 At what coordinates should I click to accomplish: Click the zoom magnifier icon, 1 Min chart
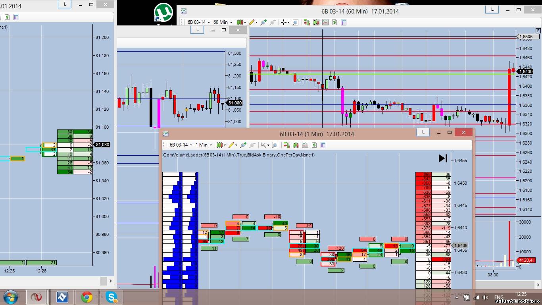pos(275,145)
